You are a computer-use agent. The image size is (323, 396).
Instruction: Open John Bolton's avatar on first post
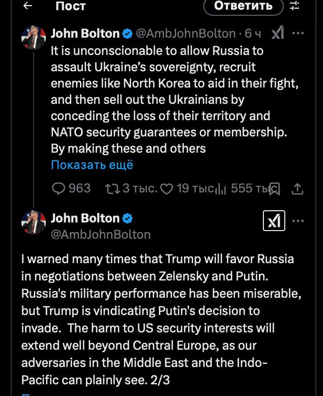tap(34, 38)
